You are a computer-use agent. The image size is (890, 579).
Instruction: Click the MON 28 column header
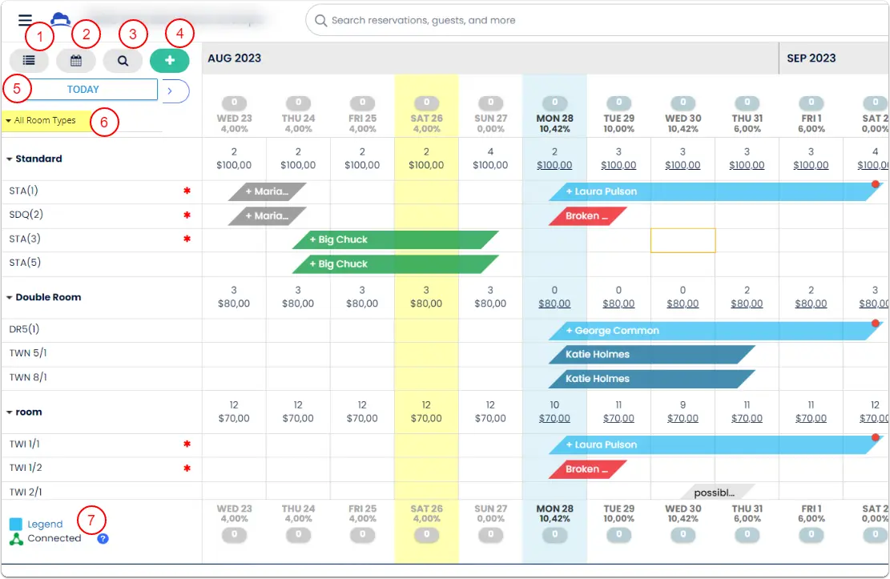(x=554, y=119)
